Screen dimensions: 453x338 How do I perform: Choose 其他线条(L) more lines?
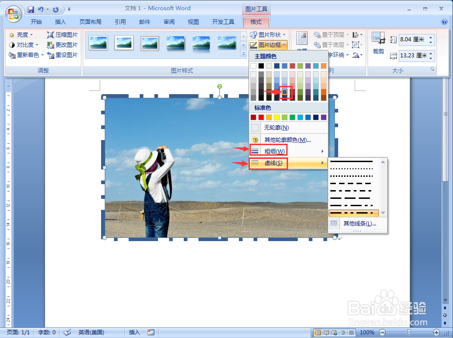(357, 223)
